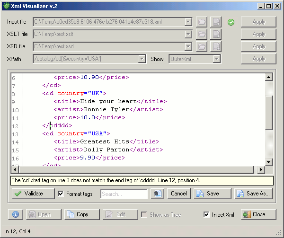The width and height of the screenshot is (284, 238).
Task: Click the browse folder icon for Input file
Action: click(202, 22)
